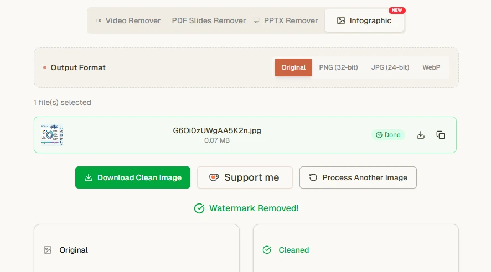
Task: Click the Watermark Removed! message
Action: pos(254,208)
